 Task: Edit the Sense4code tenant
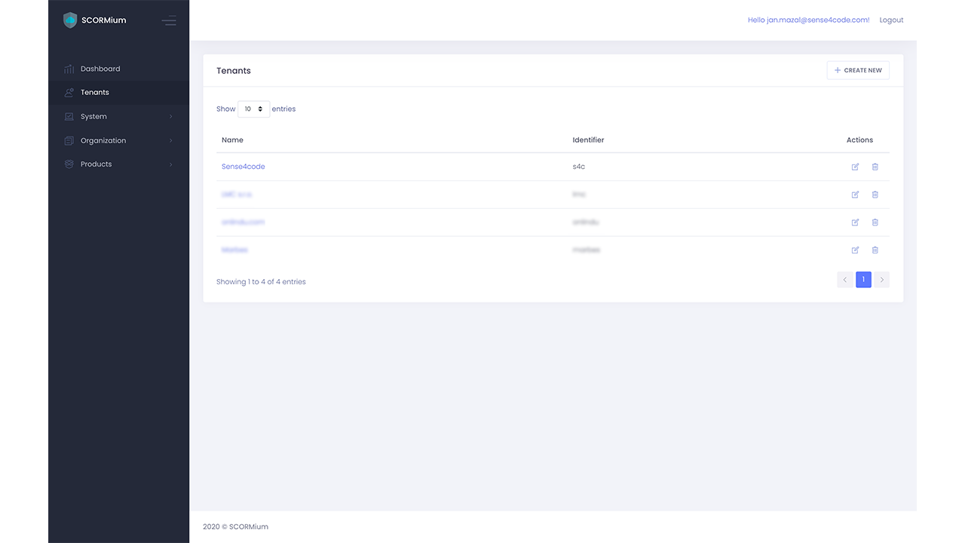pyautogui.click(x=855, y=167)
